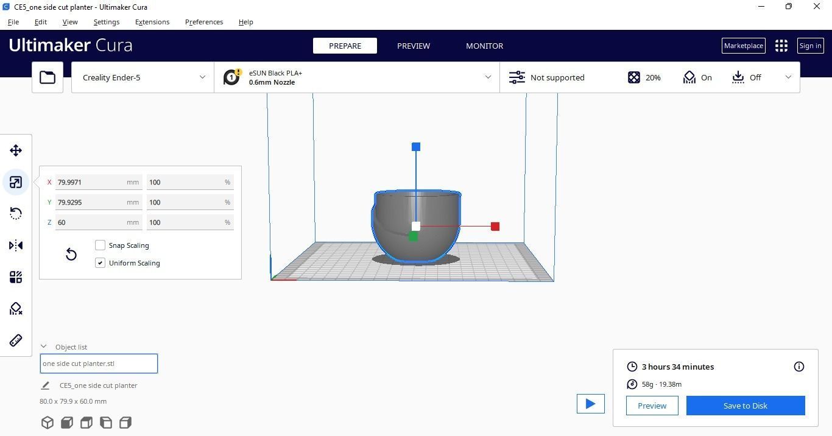Click the pencil icon to rename job

pos(45,385)
